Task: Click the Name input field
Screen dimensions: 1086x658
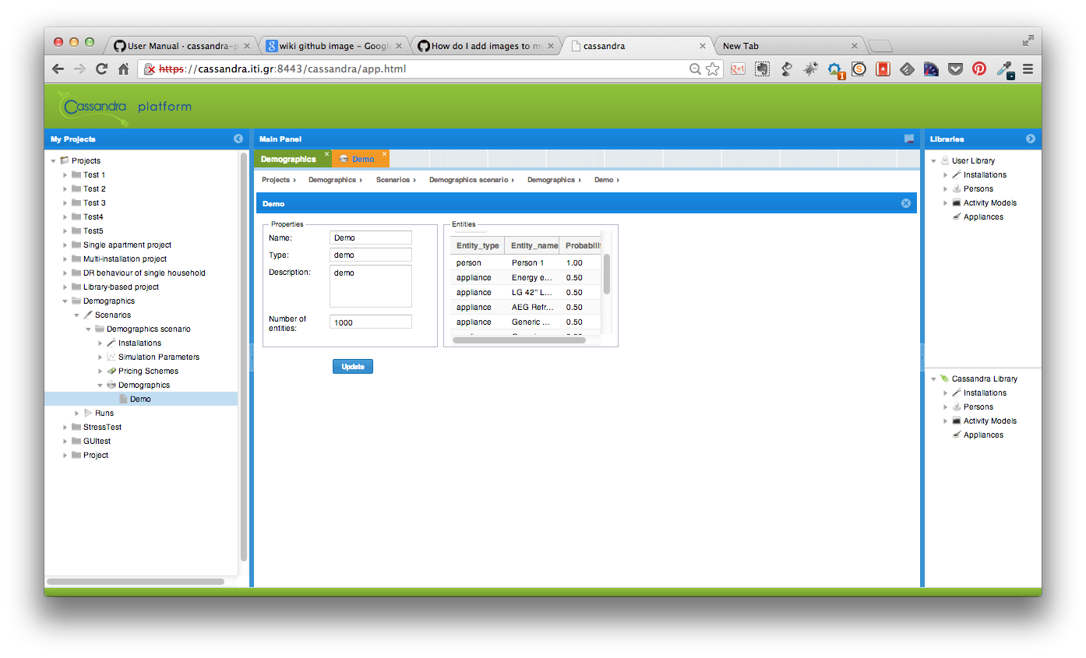Action: (371, 238)
